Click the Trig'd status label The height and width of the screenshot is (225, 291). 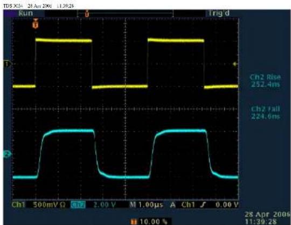pos(219,13)
